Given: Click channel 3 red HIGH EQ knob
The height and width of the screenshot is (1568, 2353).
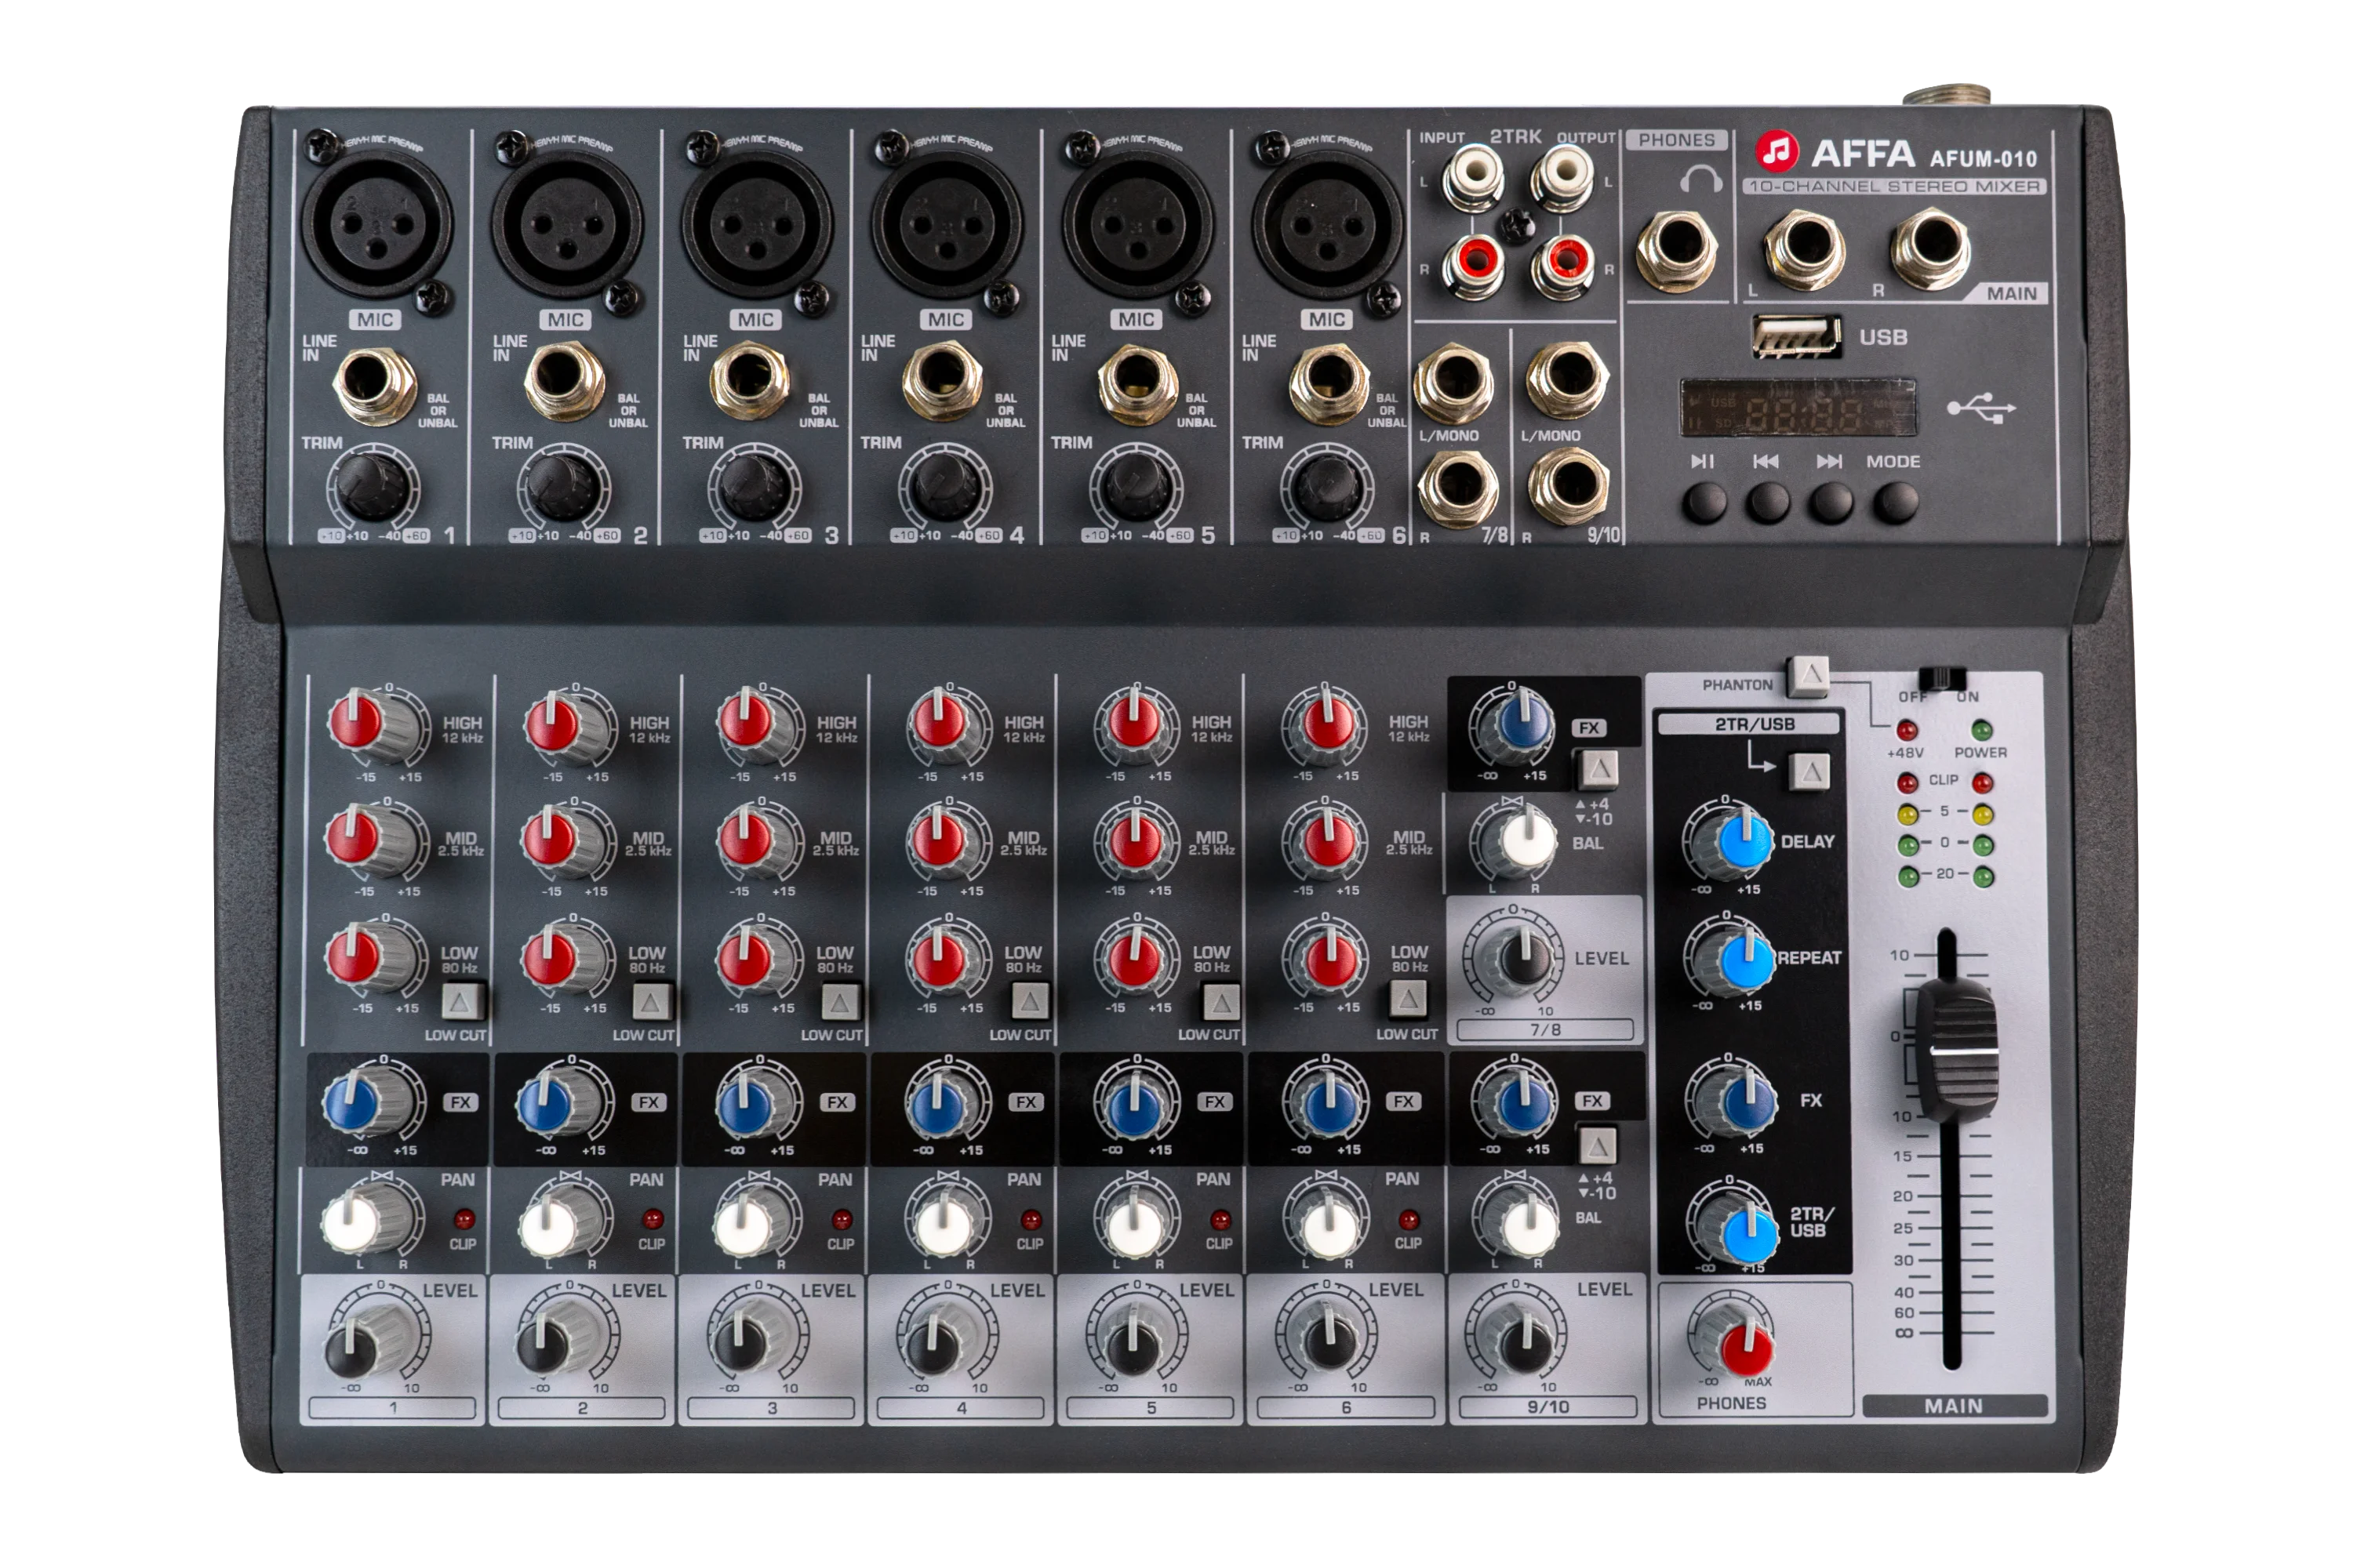Looking at the screenshot, I should [744, 723].
